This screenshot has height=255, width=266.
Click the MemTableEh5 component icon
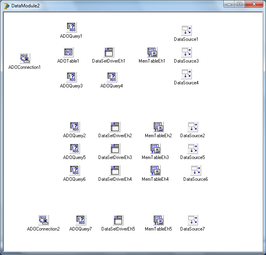(x=158, y=220)
